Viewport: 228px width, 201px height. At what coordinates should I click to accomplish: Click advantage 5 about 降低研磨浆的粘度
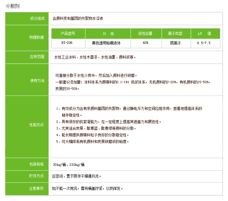92,142
